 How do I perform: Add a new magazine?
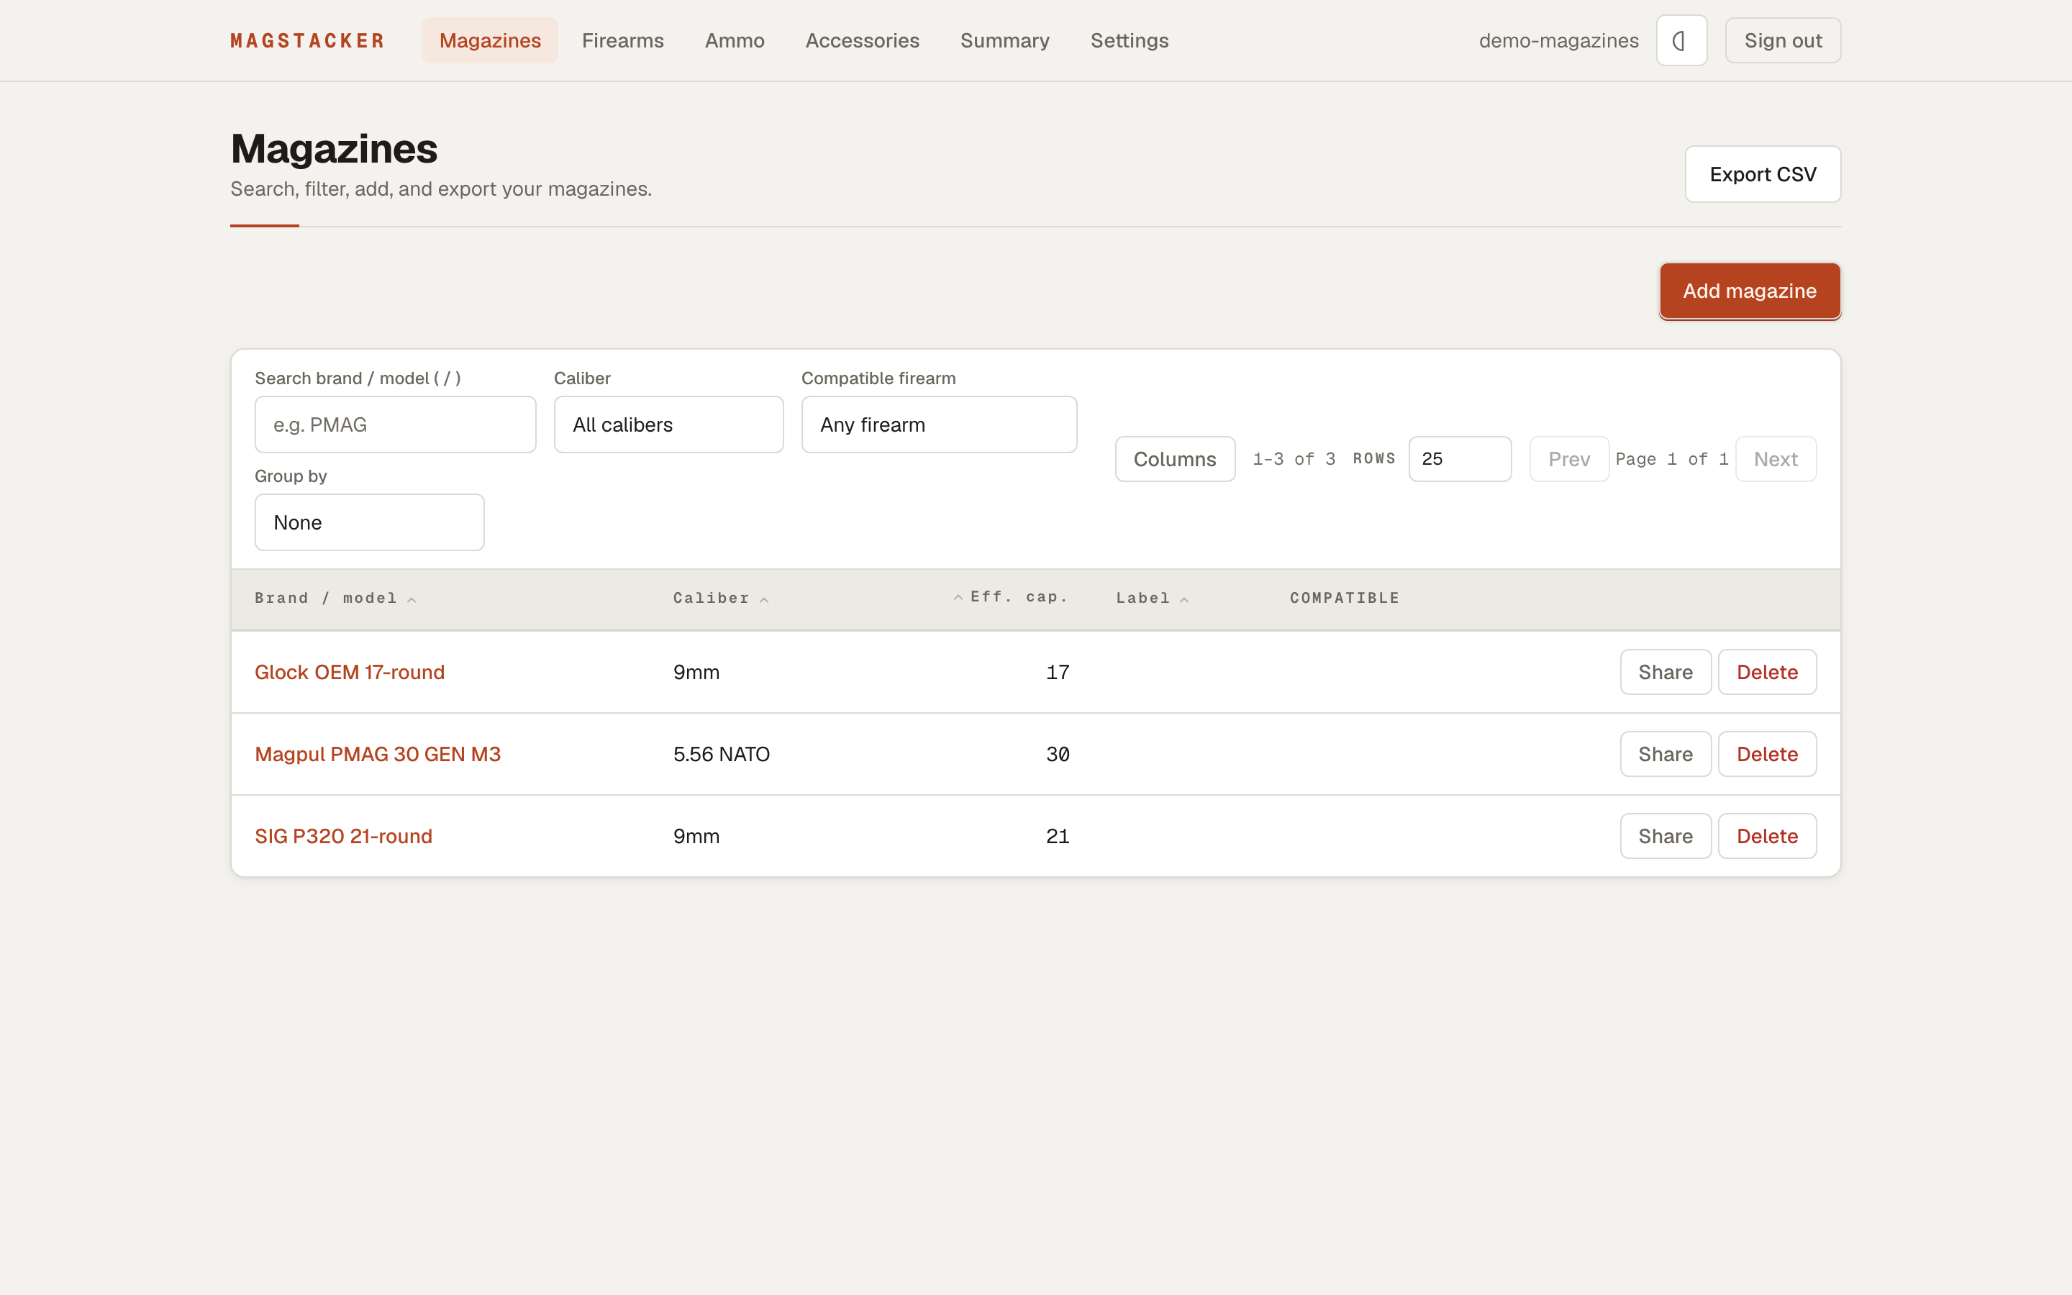(x=1749, y=291)
